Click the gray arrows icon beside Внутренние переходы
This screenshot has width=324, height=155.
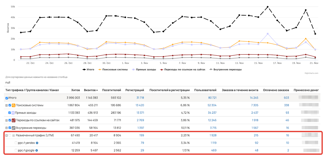(x=13, y=128)
